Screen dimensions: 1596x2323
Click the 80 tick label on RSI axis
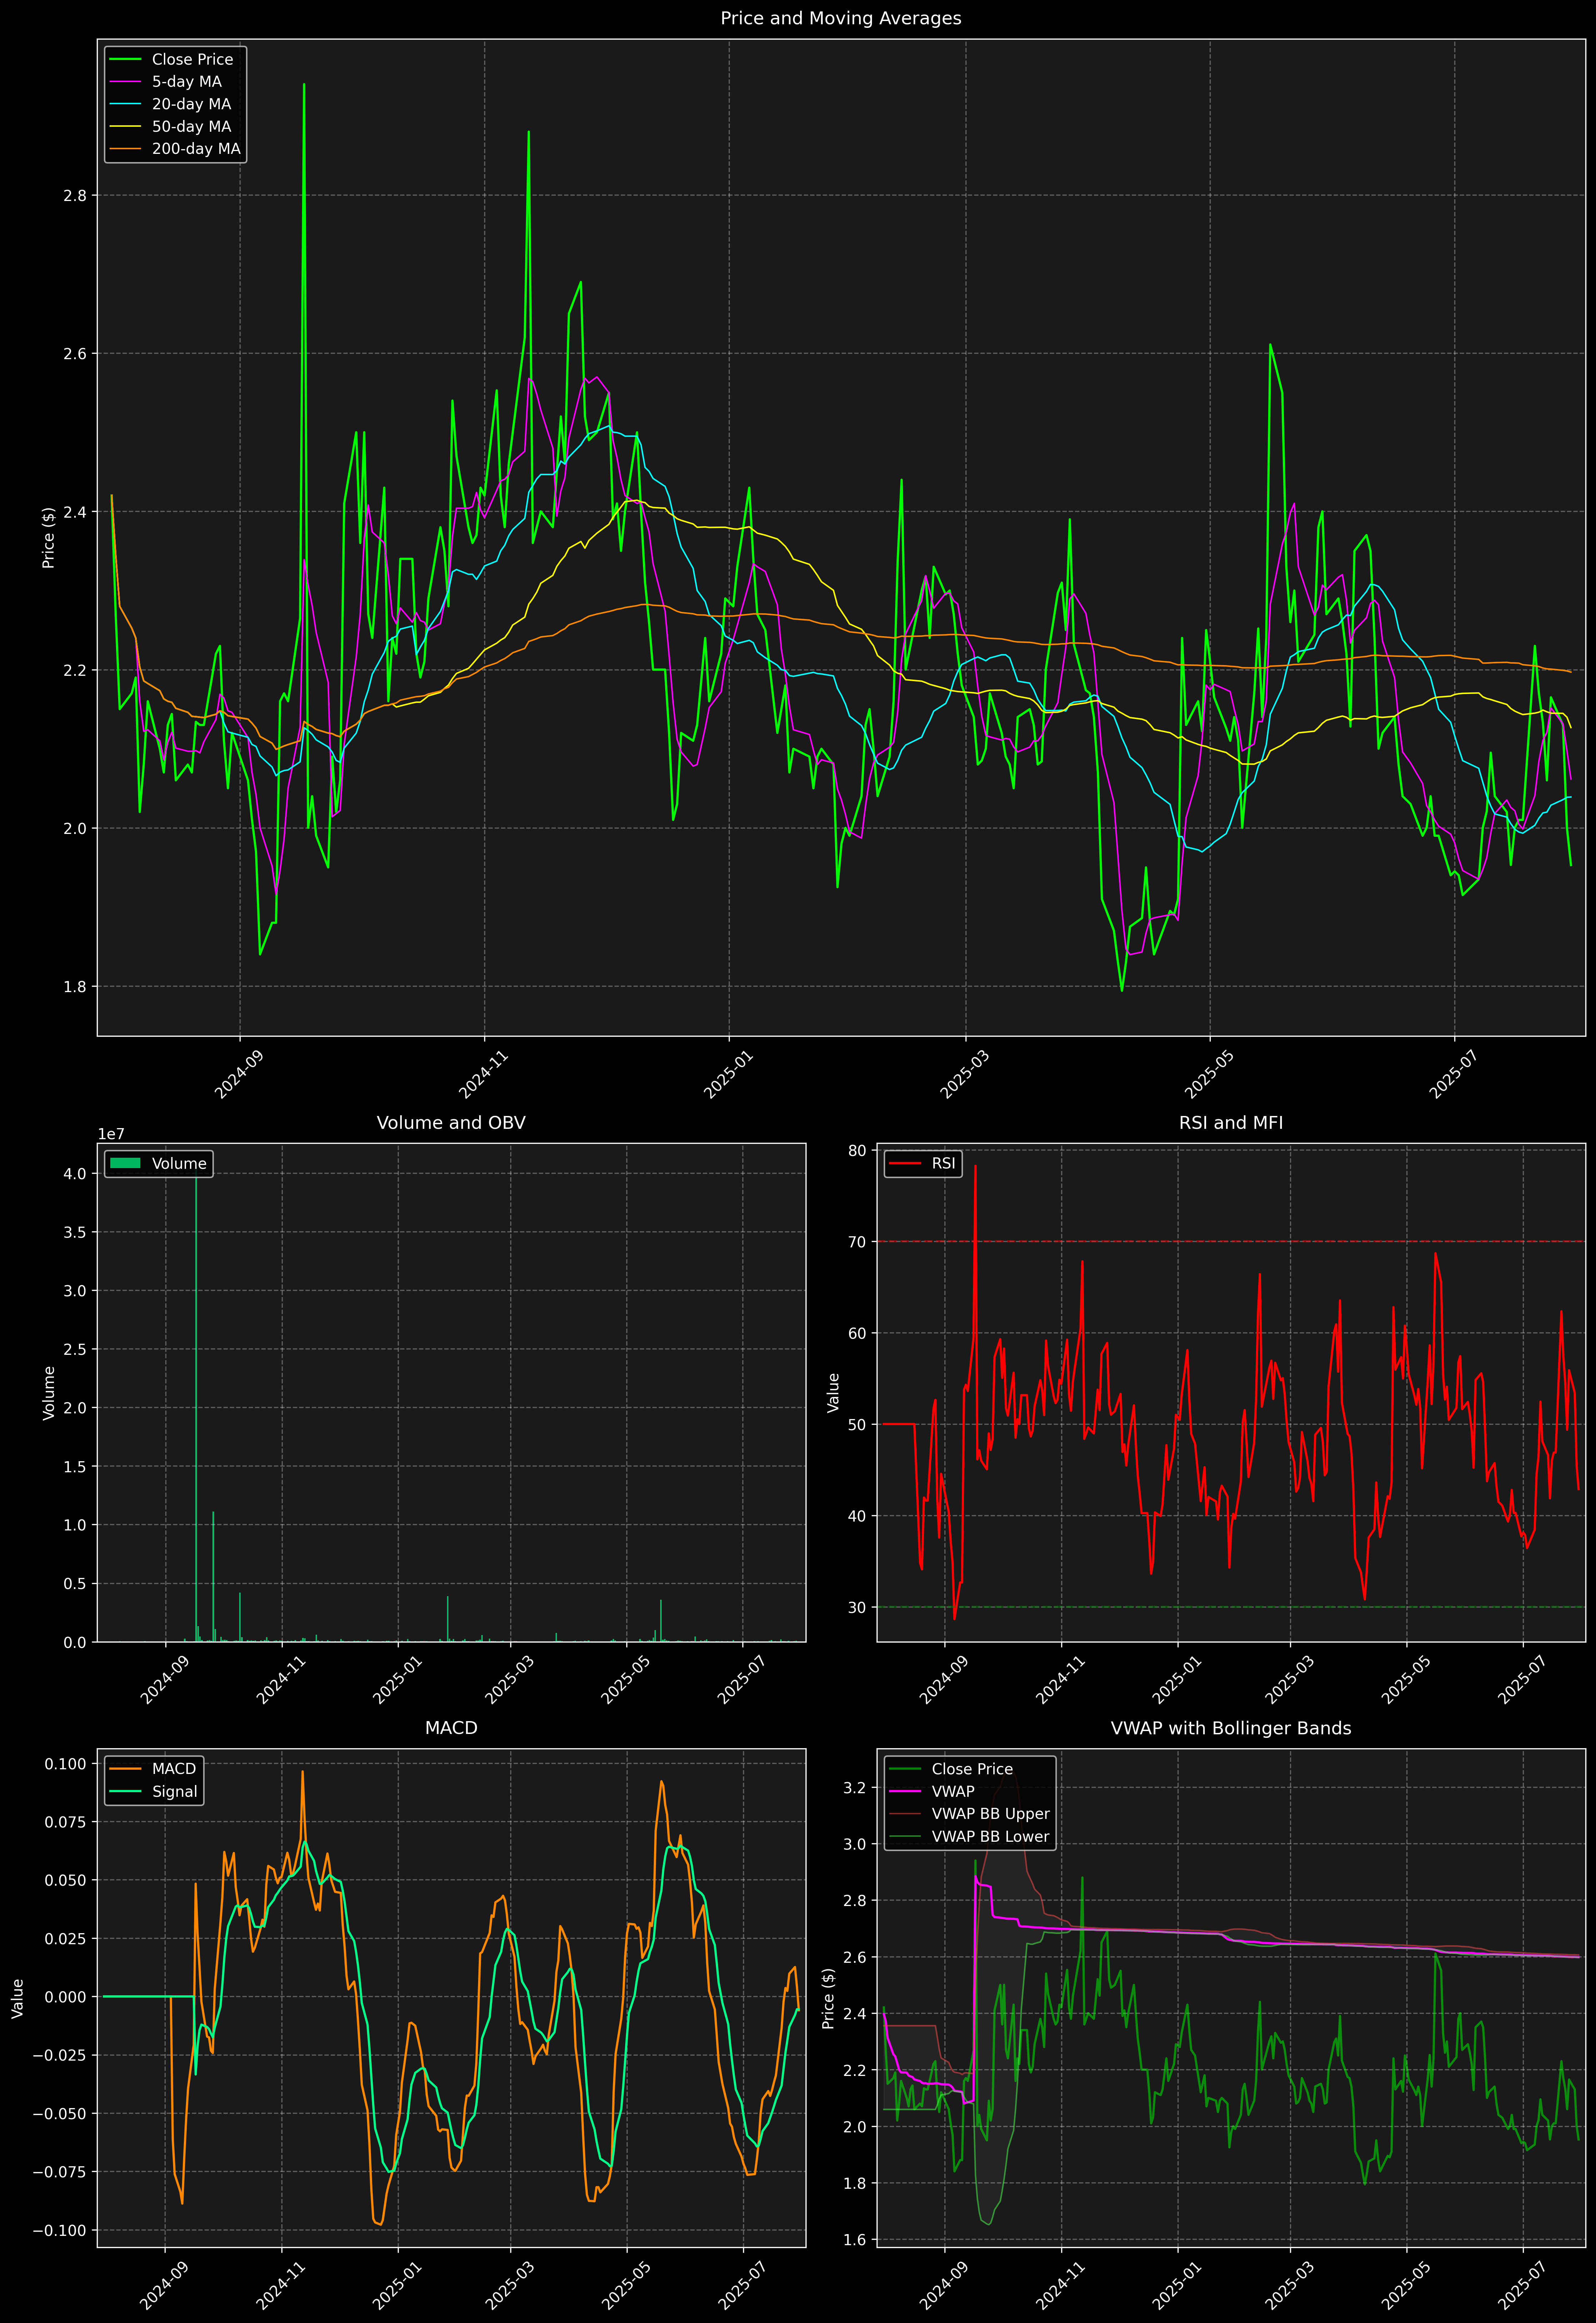pos(857,1151)
